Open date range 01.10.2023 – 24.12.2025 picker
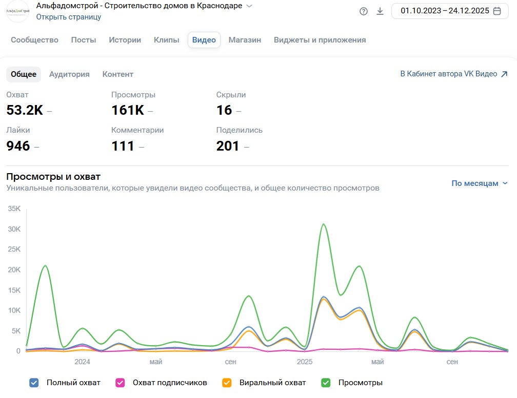Image resolution: width=517 pixels, height=398 pixels. (445, 11)
